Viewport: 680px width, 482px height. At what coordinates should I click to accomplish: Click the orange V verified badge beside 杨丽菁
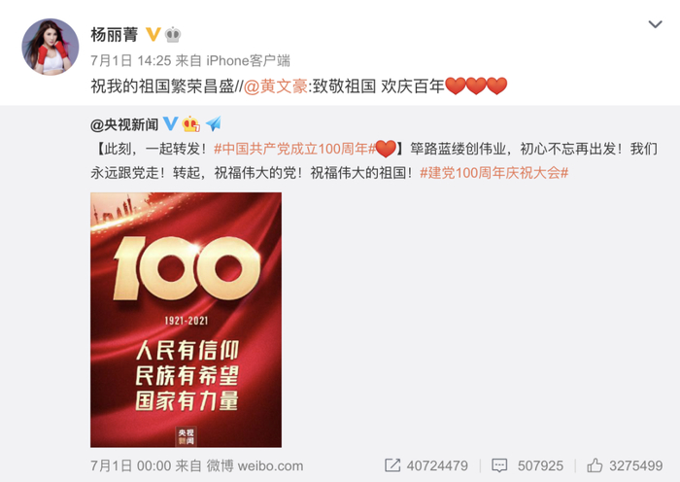pyautogui.click(x=153, y=35)
